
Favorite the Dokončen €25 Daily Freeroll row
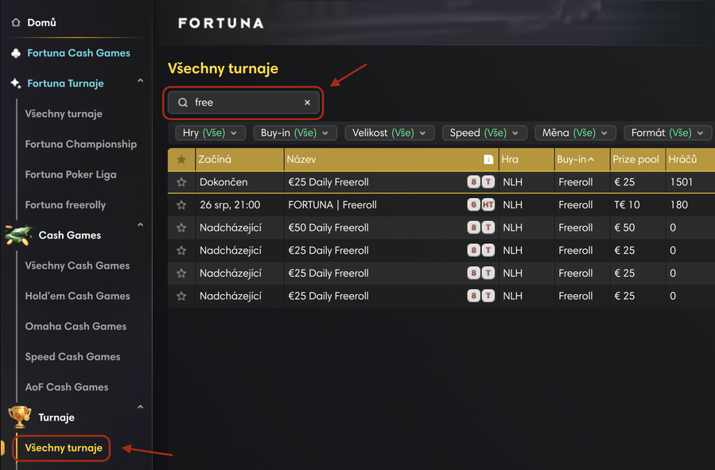(x=181, y=182)
